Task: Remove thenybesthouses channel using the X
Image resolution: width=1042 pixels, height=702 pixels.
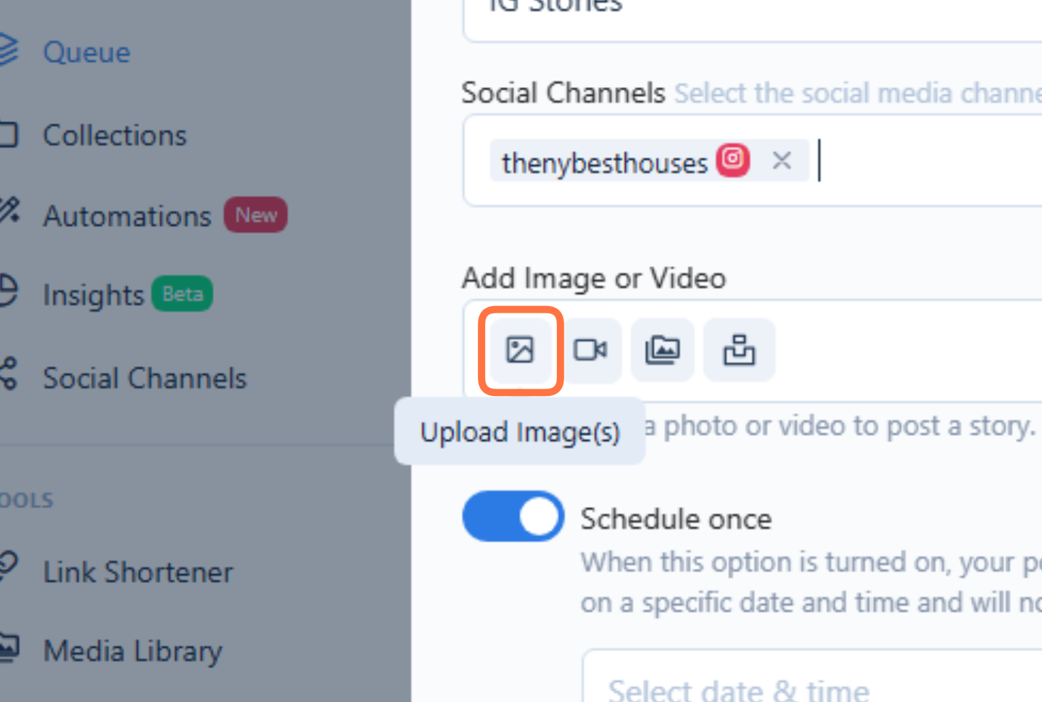Action: (782, 160)
